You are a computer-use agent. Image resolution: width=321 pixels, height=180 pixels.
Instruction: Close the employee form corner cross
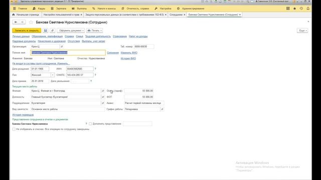click(x=308, y=21)
